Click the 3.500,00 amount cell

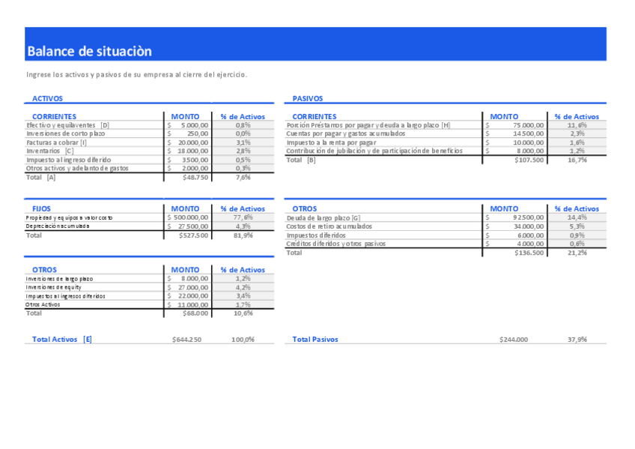[195, 160]
